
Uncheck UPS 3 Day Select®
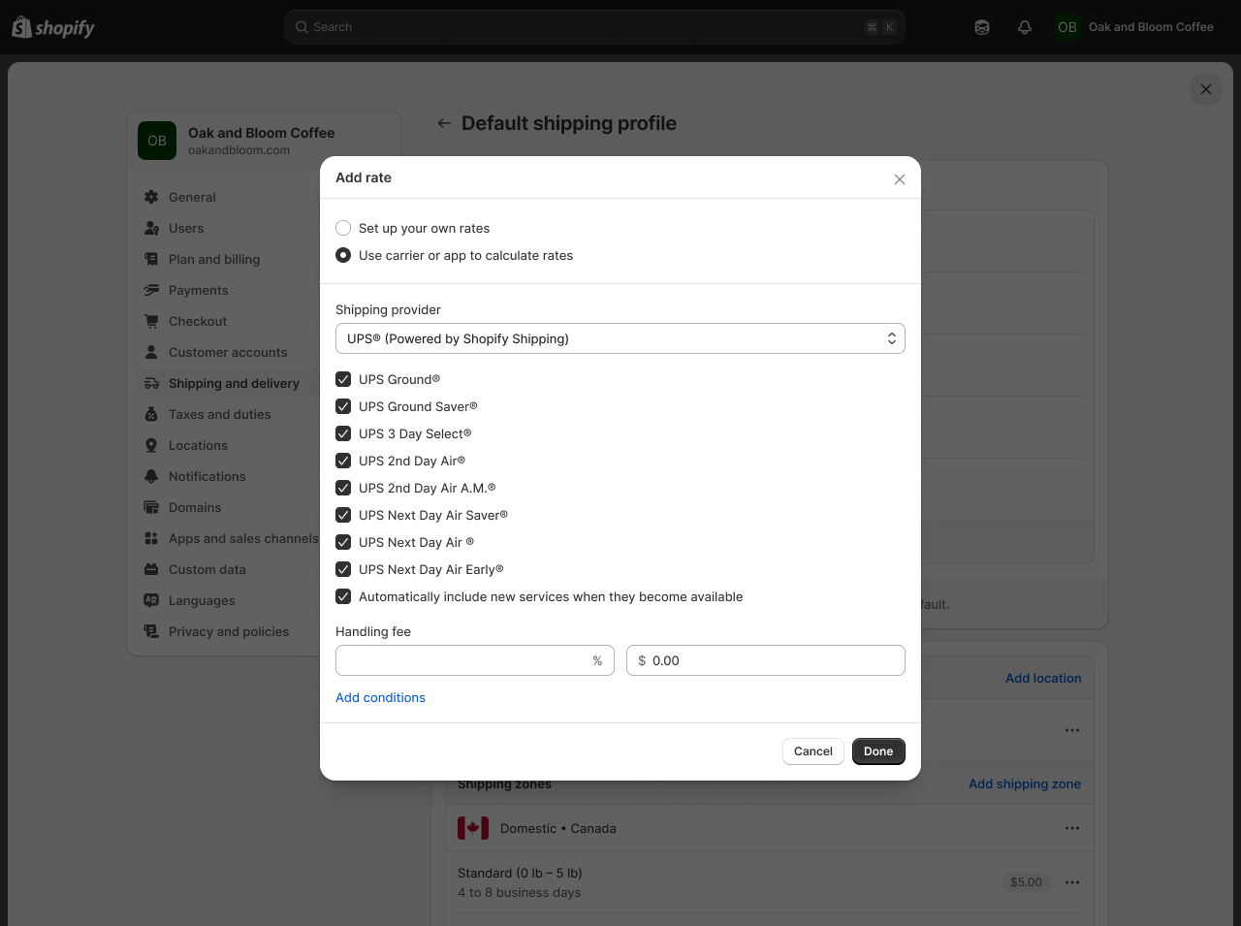(343, 433)
